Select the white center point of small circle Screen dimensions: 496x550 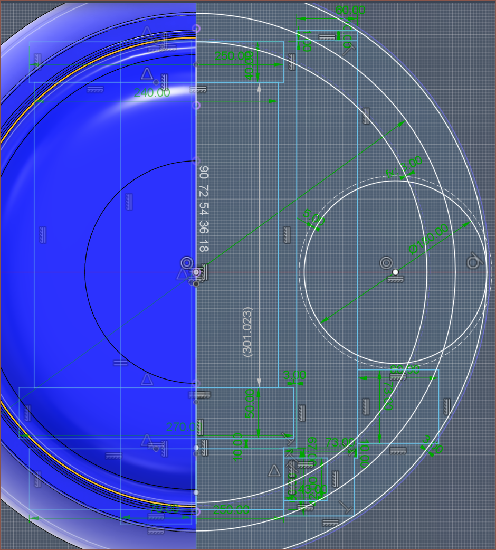click(x=395, y=272)
